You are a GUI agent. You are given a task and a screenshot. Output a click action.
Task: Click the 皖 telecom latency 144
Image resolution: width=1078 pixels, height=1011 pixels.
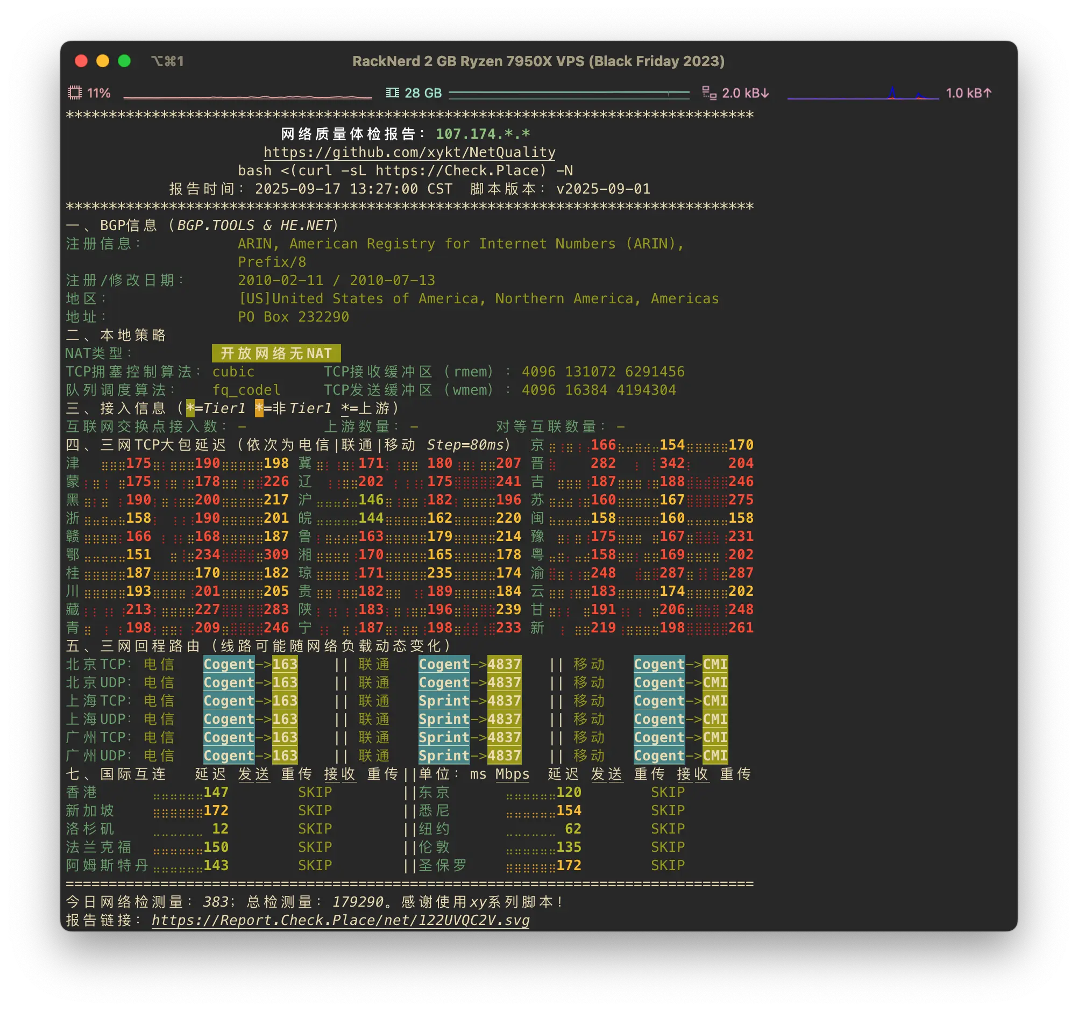371,518
